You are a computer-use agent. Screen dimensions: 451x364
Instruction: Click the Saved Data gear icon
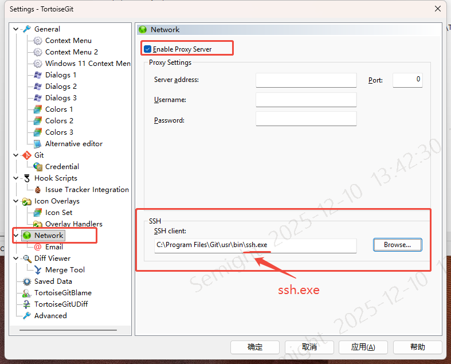27,281
